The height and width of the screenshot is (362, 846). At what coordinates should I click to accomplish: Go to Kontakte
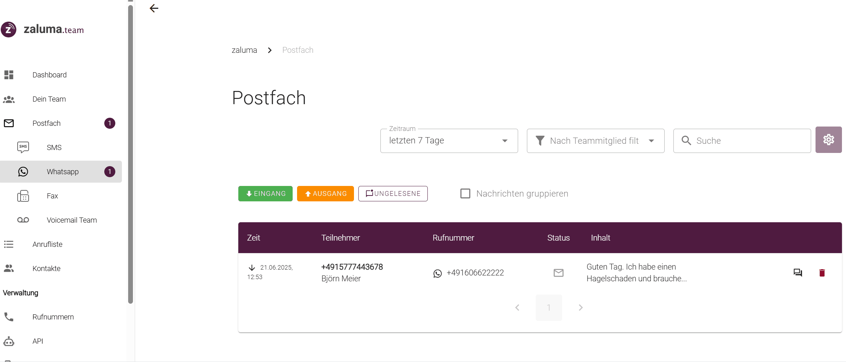[61, 268]
